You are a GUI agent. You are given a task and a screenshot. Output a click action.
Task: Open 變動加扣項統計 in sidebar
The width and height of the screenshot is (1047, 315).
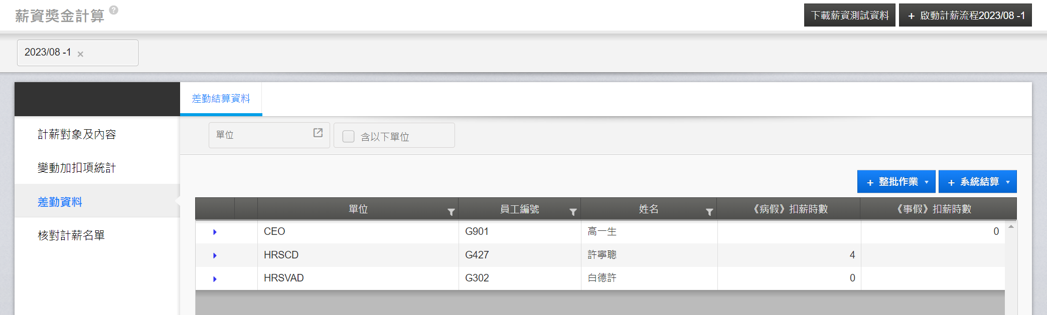point(77,168)
